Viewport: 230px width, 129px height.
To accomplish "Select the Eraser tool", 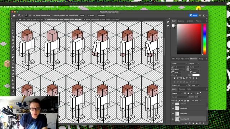I will [x=13, y=61].
